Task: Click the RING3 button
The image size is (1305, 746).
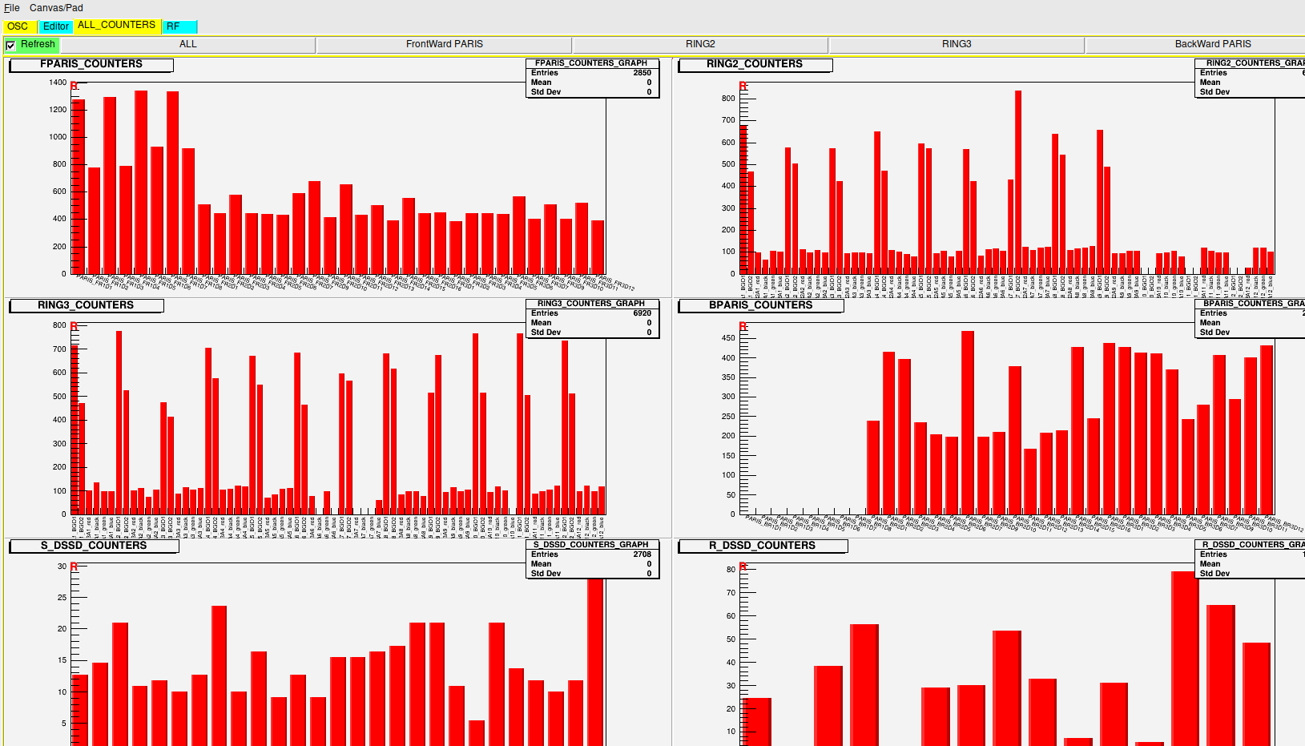Action: [956, 45]
